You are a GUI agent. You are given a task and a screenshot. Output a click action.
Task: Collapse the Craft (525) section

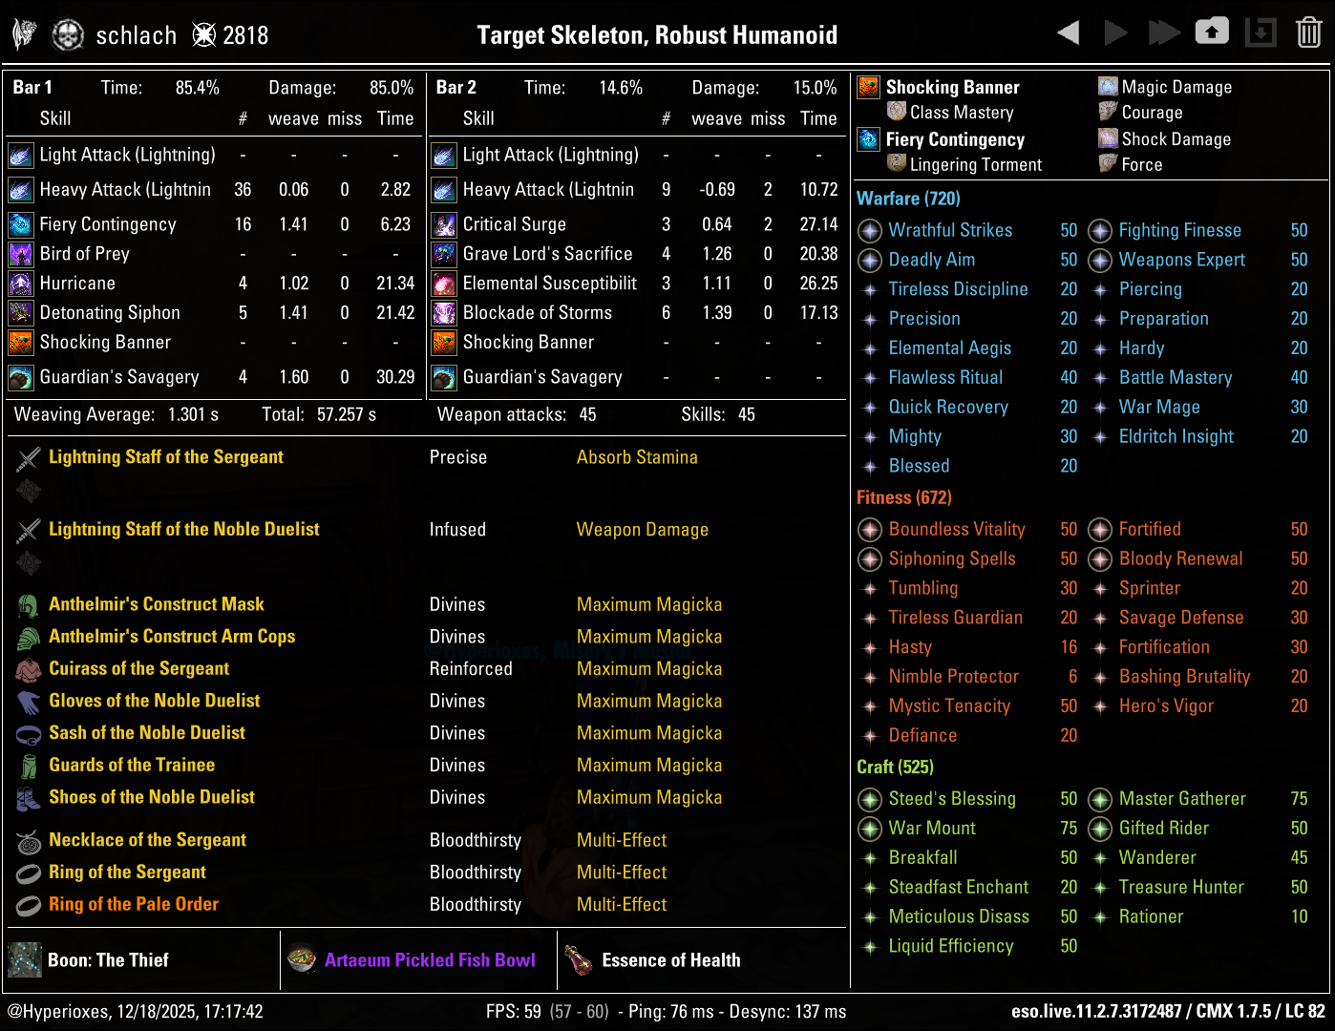click(895, 767)
